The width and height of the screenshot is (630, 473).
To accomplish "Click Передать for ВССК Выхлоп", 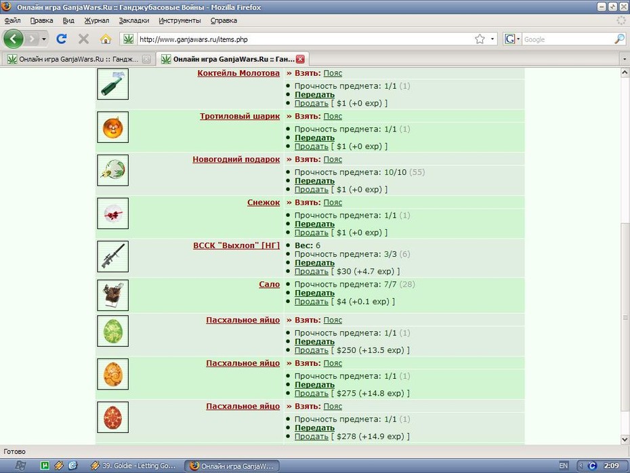I will [x=314, y=263].
